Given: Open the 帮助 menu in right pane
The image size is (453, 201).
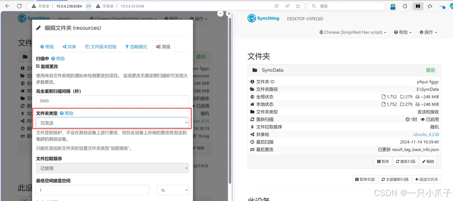Looking at the screenshot, I should (403, 32).
